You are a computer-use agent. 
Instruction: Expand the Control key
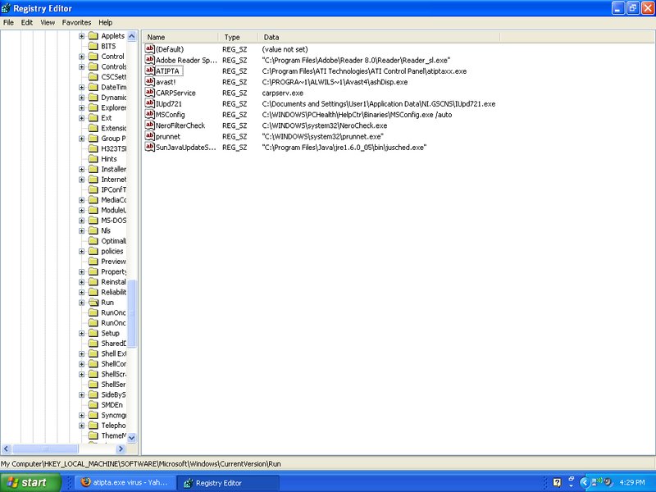tap(81, 57)
